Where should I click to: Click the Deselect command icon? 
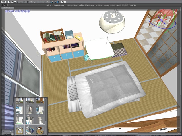click(42, 2)
